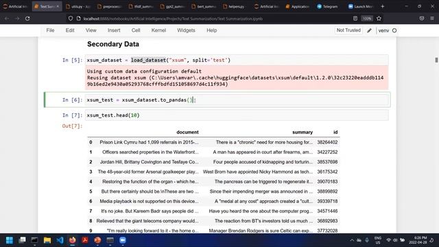
Task: Click 'Manager Brendan Rodgers is sure Celtic' cell
Action: 261,231
